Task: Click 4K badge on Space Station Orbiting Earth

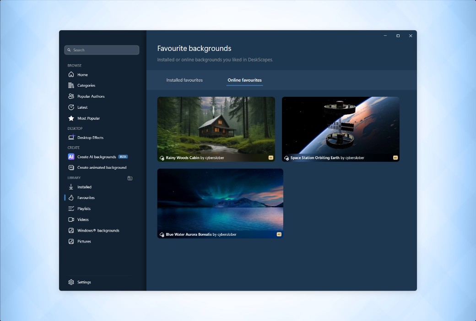Action: tap(395, 158)
